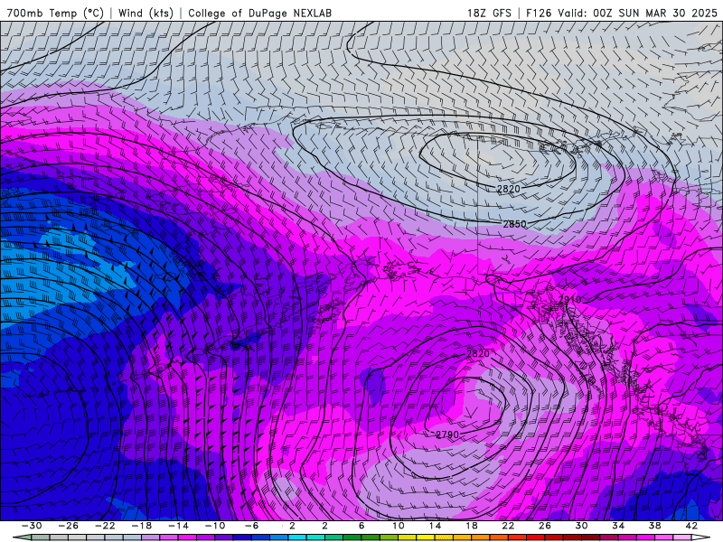Click the -18 color scale label
The width and height of the screenshot is (723, 542).
pos(142,526)
